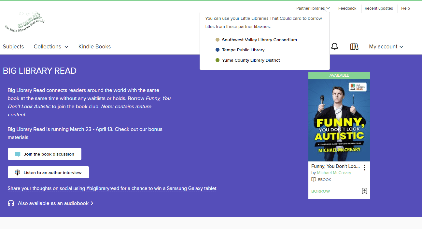Click the blue dot for Tempe Public Library
This screenshot has height=229, width=422.
point(218,50)
